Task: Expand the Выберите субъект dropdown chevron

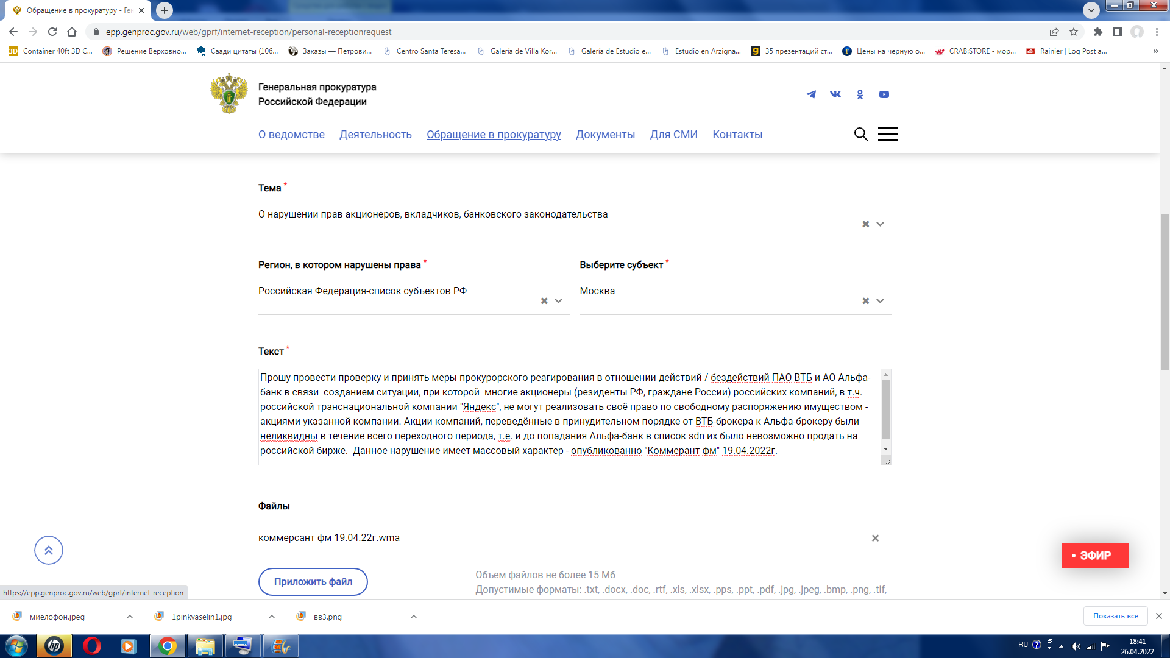Action: coord(882,300)
